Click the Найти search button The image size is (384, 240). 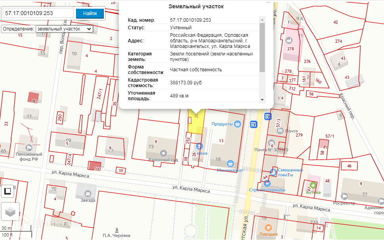click(89, 13)
